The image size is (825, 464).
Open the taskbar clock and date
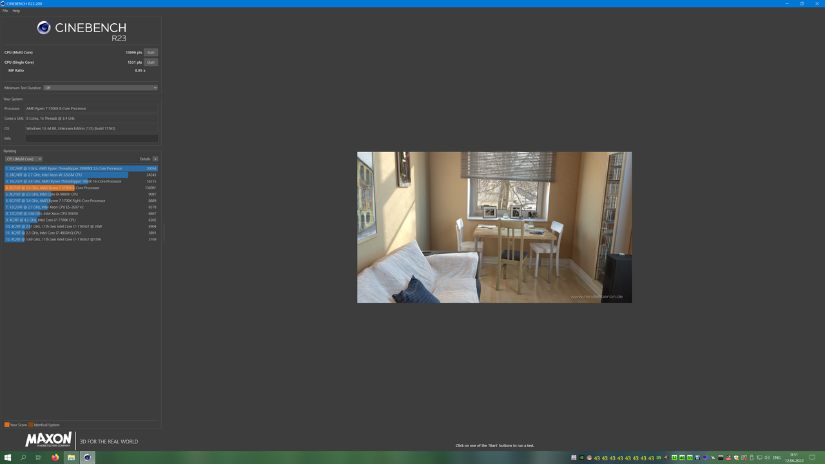point(794,458)
